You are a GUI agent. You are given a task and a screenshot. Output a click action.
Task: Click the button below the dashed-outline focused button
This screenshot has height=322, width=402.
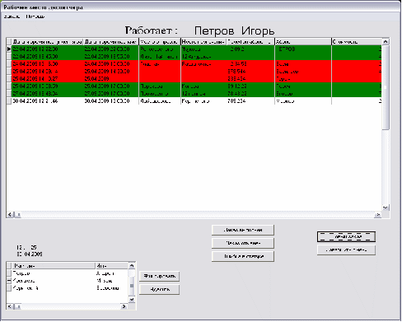click(346, 250)
